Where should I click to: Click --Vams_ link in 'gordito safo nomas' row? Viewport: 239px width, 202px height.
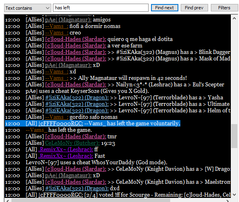coord(57,117)
